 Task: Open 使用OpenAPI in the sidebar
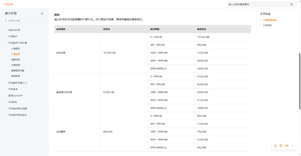click(15, 96)
